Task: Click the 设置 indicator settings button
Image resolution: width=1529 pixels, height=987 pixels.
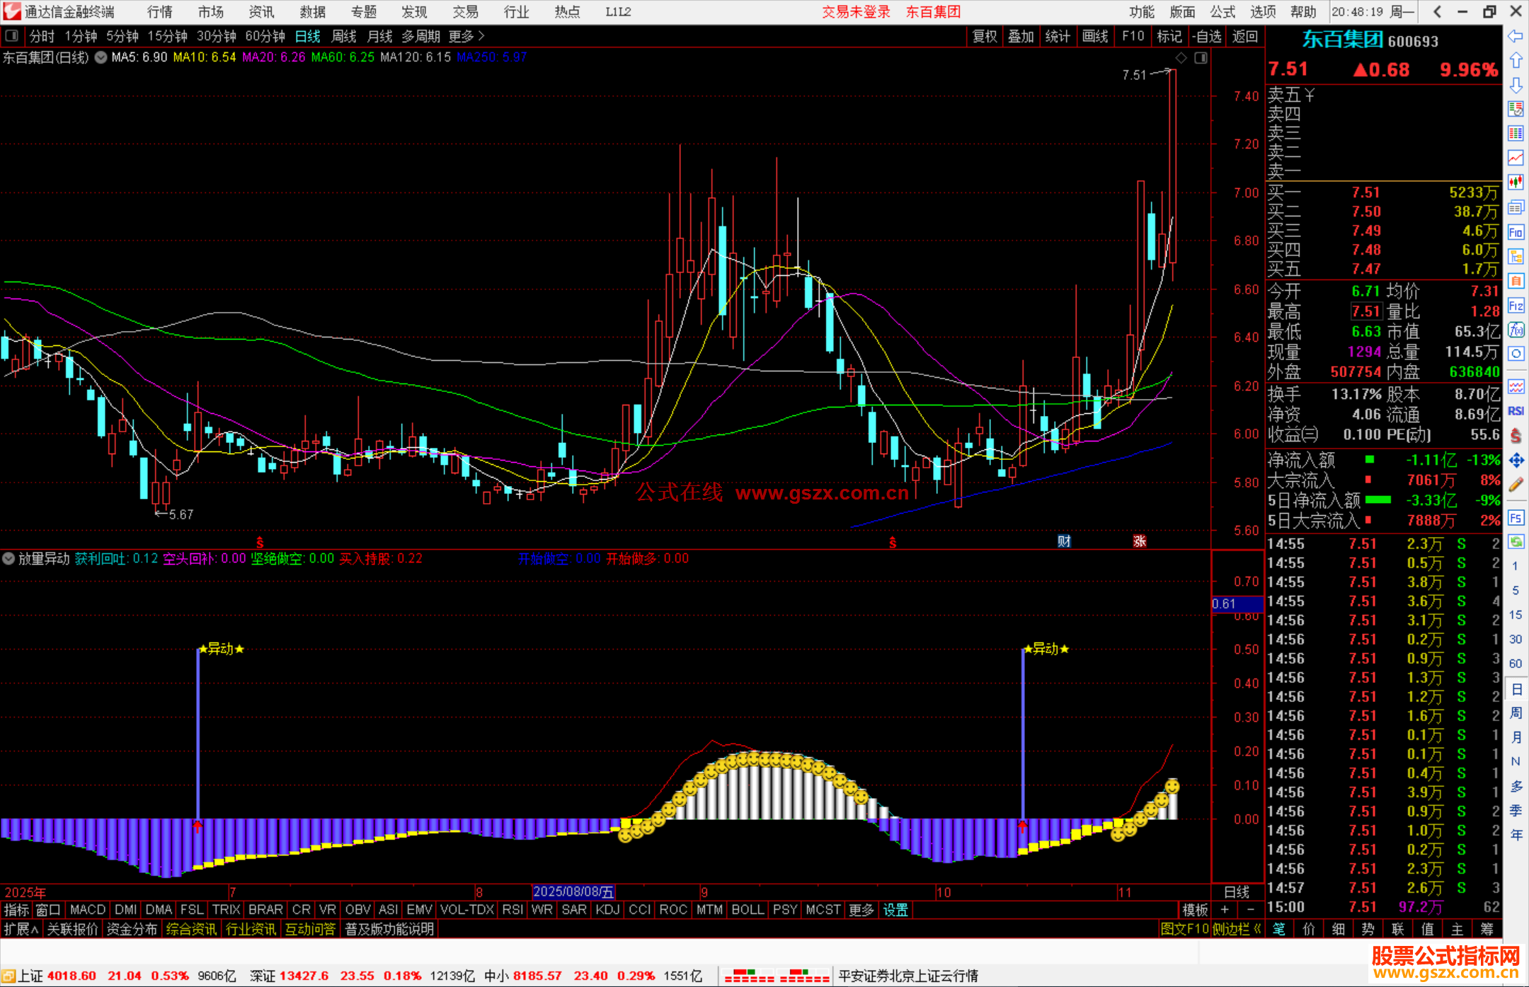Action: tap(895, 910)
